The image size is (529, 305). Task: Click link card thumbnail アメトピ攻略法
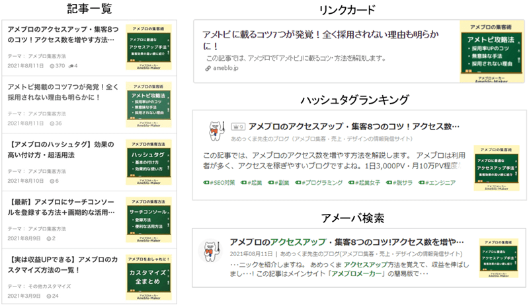coord(492,51)
